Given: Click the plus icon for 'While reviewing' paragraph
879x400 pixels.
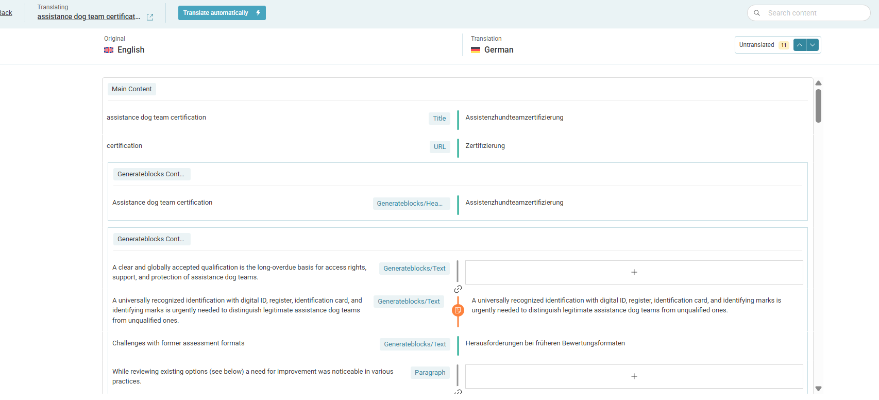Looking at the screenshot, I should [x=634, y=376].
